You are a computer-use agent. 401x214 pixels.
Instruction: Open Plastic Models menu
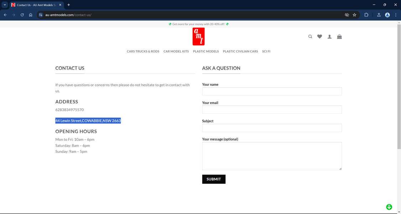coord(206,51)
